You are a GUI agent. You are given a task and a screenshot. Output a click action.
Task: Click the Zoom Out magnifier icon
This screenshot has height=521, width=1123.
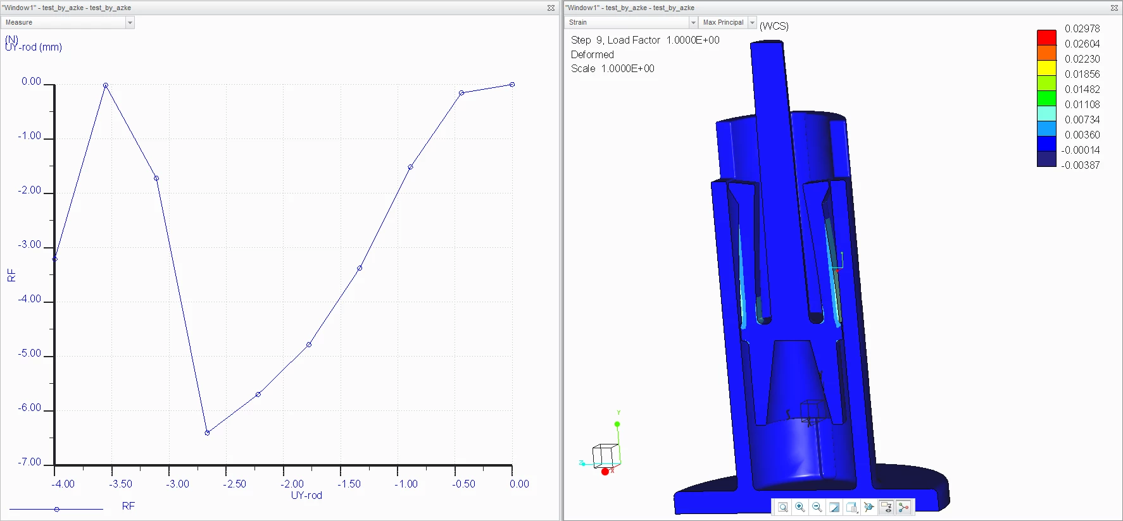tap(817, 507)
